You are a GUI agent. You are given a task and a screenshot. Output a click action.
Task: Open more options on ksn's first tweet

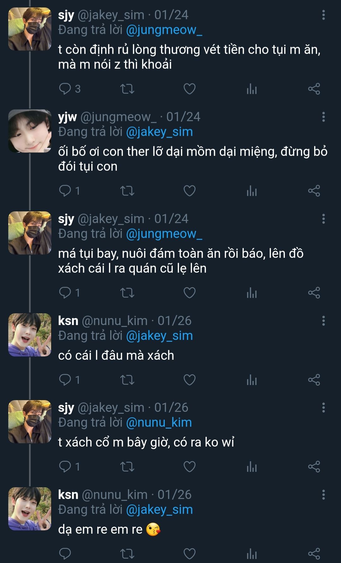click(x=323, y=321)
